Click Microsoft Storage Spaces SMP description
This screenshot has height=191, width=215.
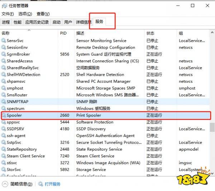point(106,88)
